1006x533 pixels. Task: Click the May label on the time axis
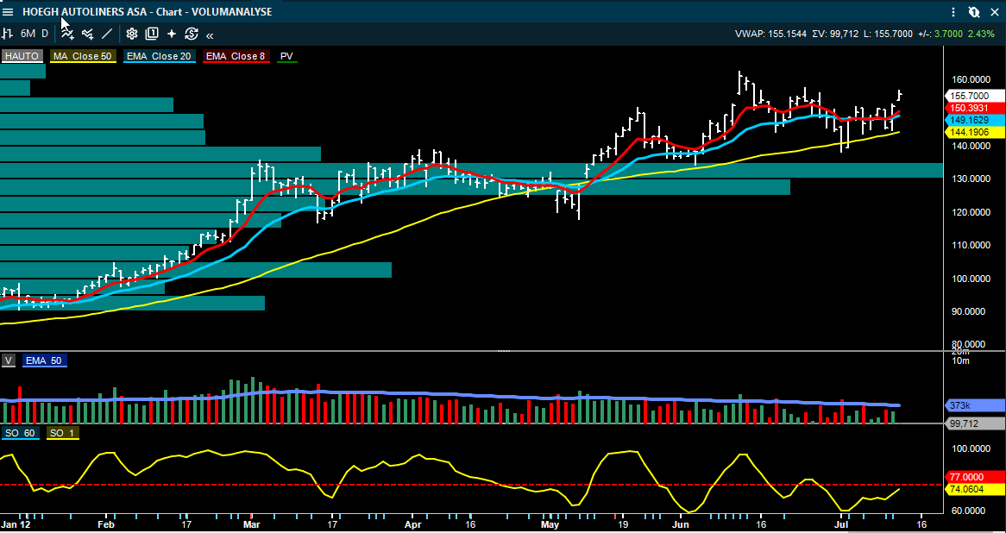pyautogui.click(x=550, y=524)
